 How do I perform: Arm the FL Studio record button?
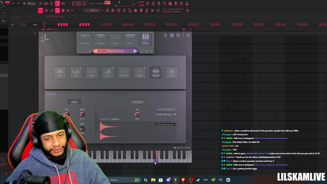pyautogui.click(x=24, y=4)
